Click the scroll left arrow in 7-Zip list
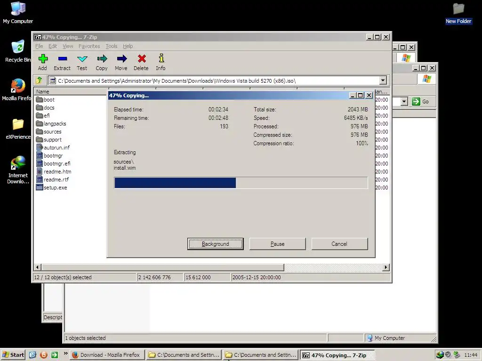Image resolution: width=482 pixels, height=361 pixels. point(38,267)
